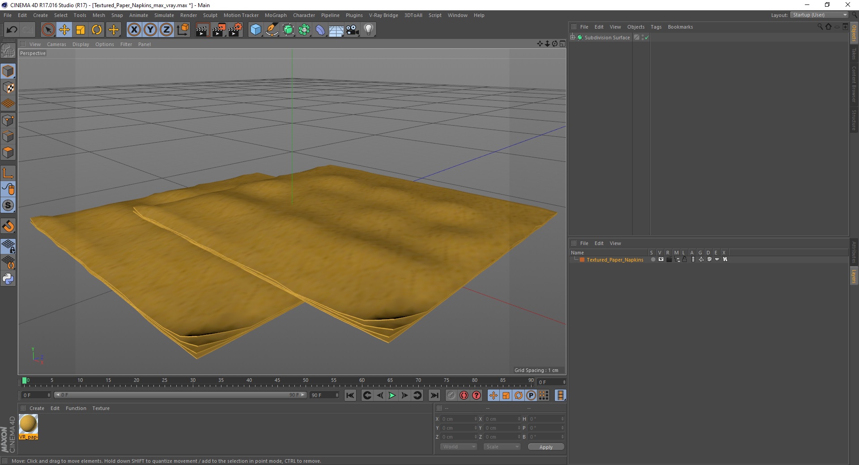Add a Cube primitive object

[255, 30]
